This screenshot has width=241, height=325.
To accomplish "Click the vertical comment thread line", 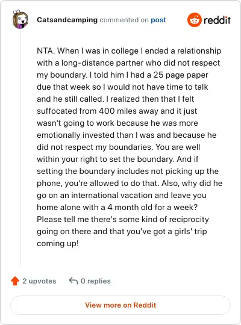I will (20, 147).
